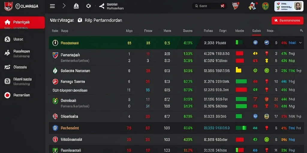Sort by the Sorne column header
Screen dimensions: 307x153
pyautogui.click(x=188, y=31)
